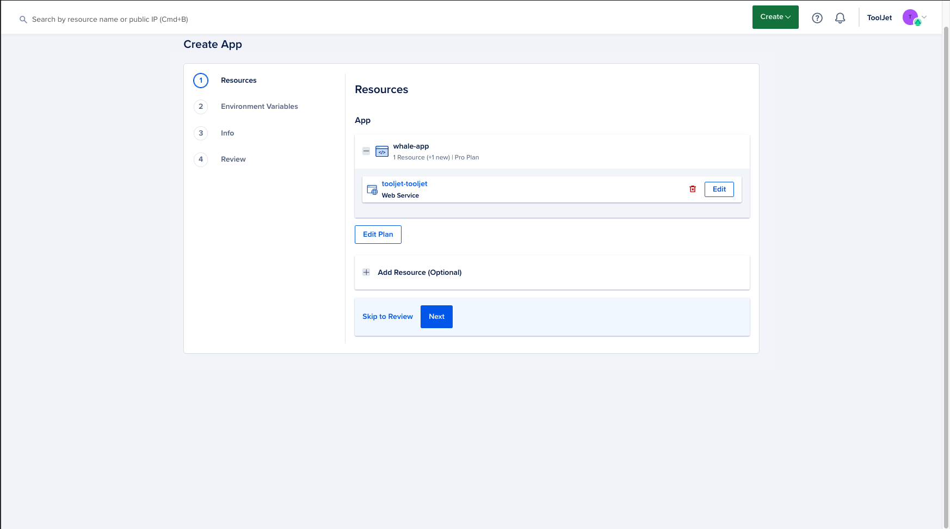
Task: Open account menu chevron beside avatar
Action: tap(924, 17)
